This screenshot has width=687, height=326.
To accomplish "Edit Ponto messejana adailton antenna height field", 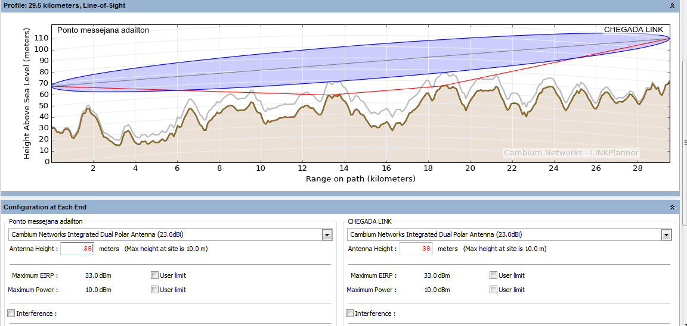I will [x=77, y=249].
